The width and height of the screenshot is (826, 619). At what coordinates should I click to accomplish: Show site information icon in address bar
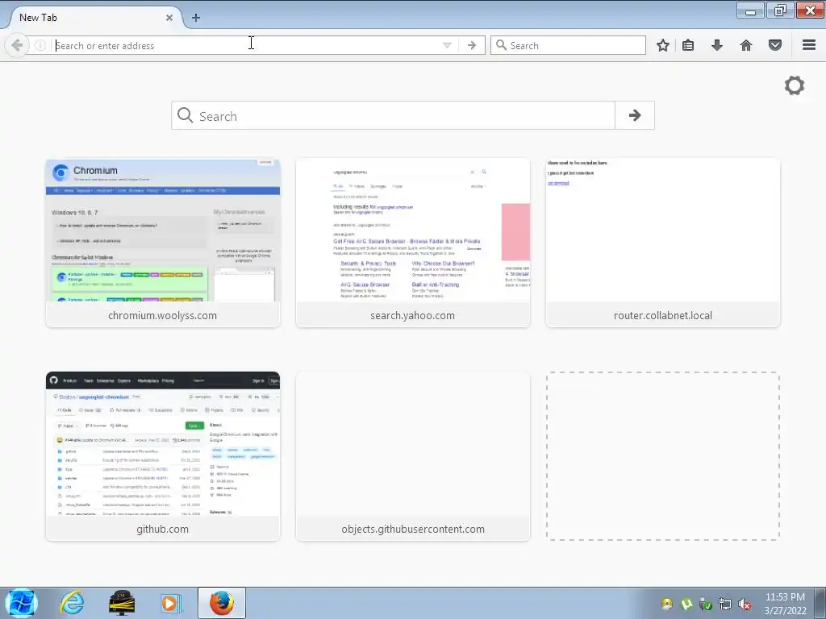tap(40, 45)
